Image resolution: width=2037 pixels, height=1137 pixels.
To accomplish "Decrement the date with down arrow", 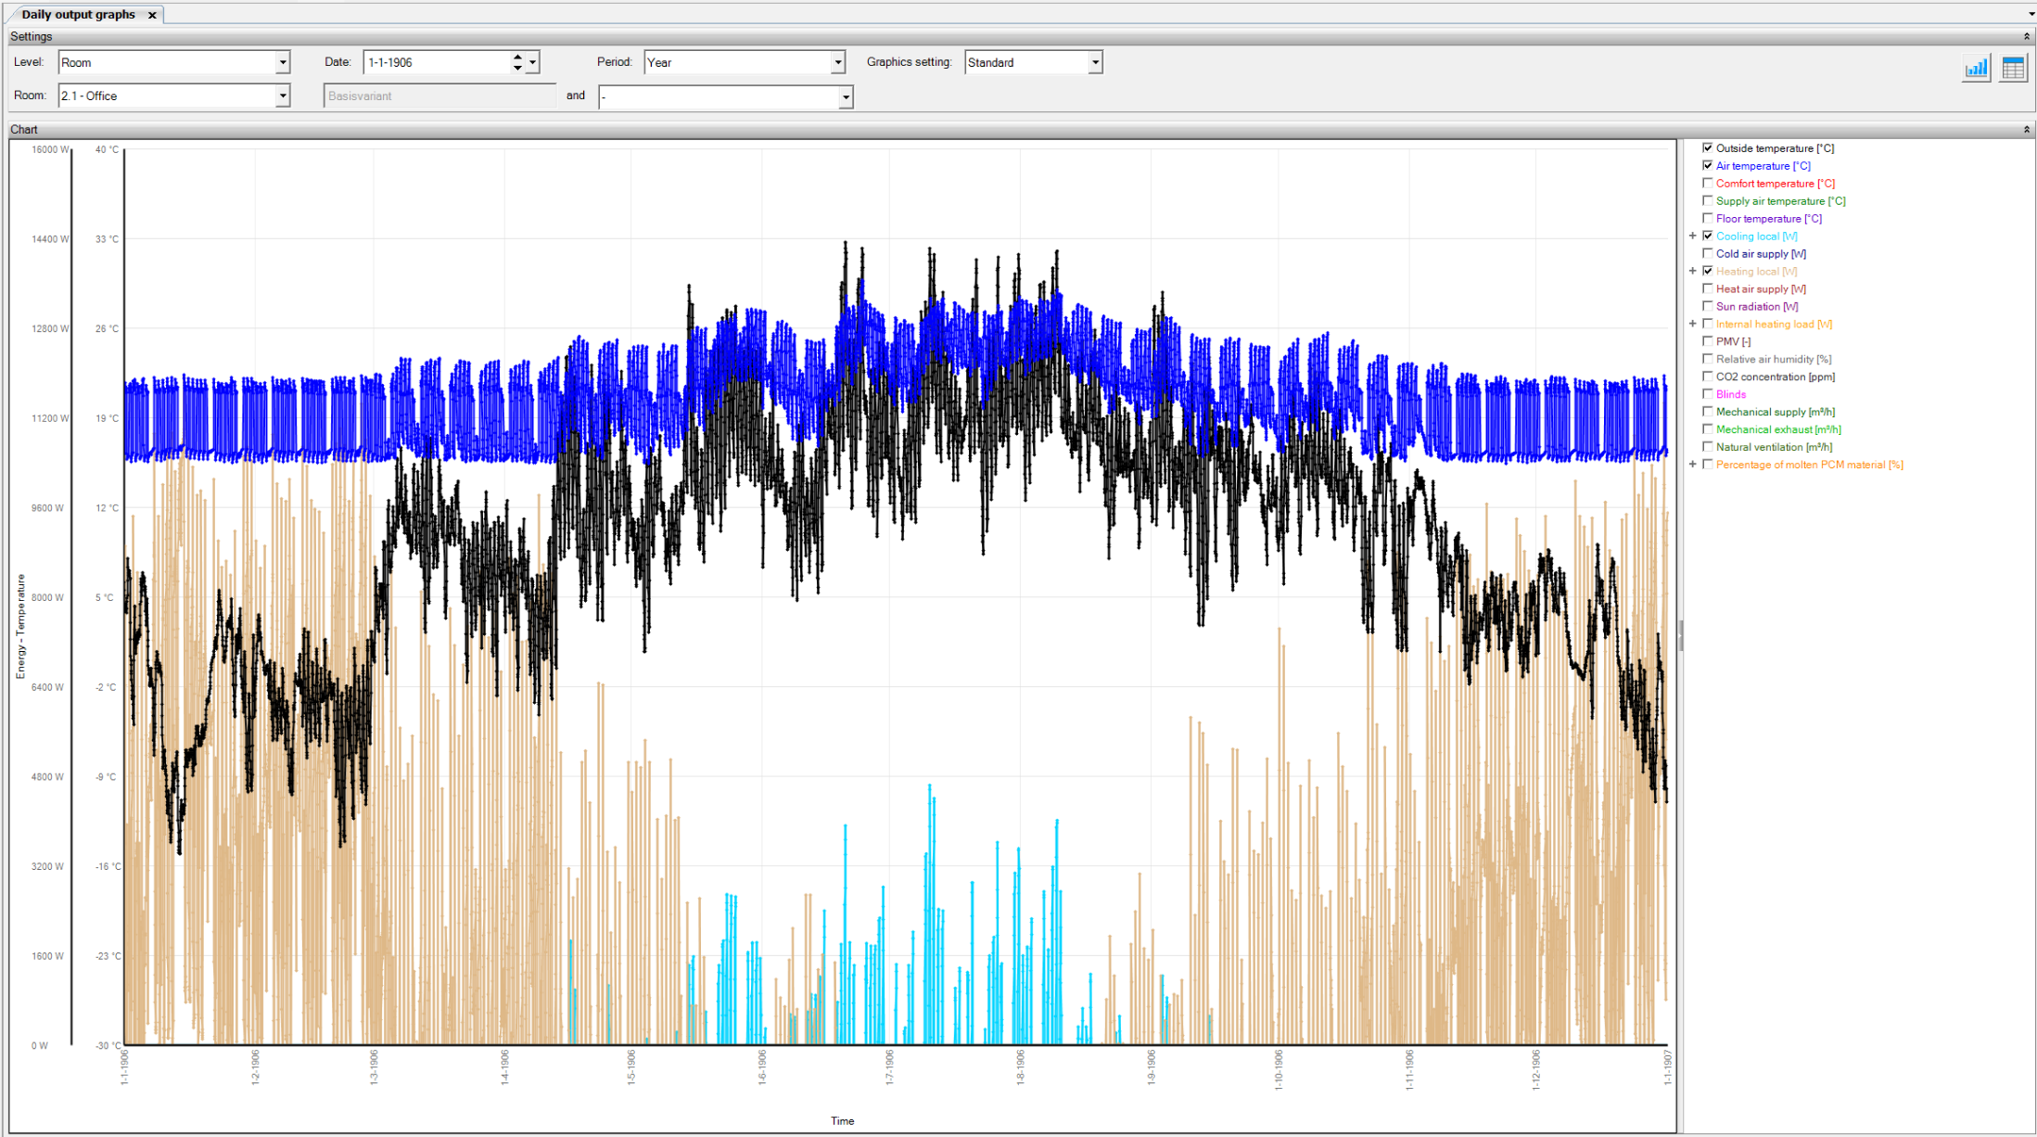I will pyautogui.click(x=517, y=68).
